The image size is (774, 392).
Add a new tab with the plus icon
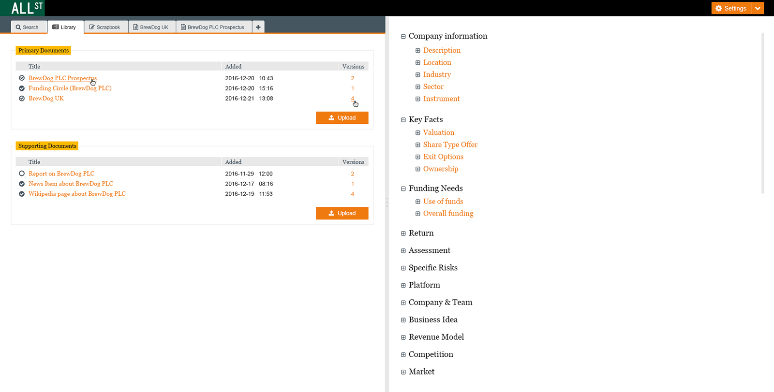(x=258, y=27)
